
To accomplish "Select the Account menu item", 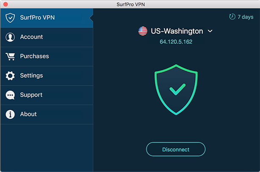I will (x=47, y=37).
